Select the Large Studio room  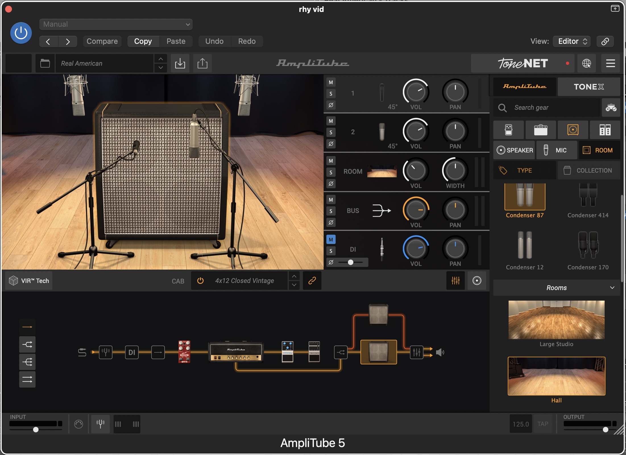(556, 320)
